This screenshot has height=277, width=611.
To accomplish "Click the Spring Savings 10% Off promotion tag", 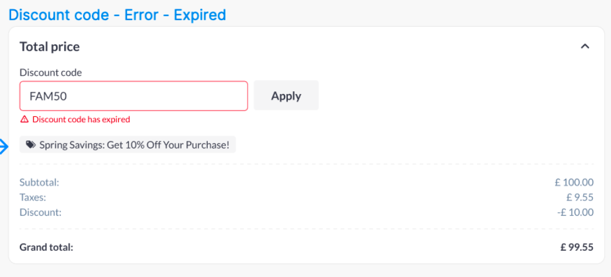I will tap(134, 145).
